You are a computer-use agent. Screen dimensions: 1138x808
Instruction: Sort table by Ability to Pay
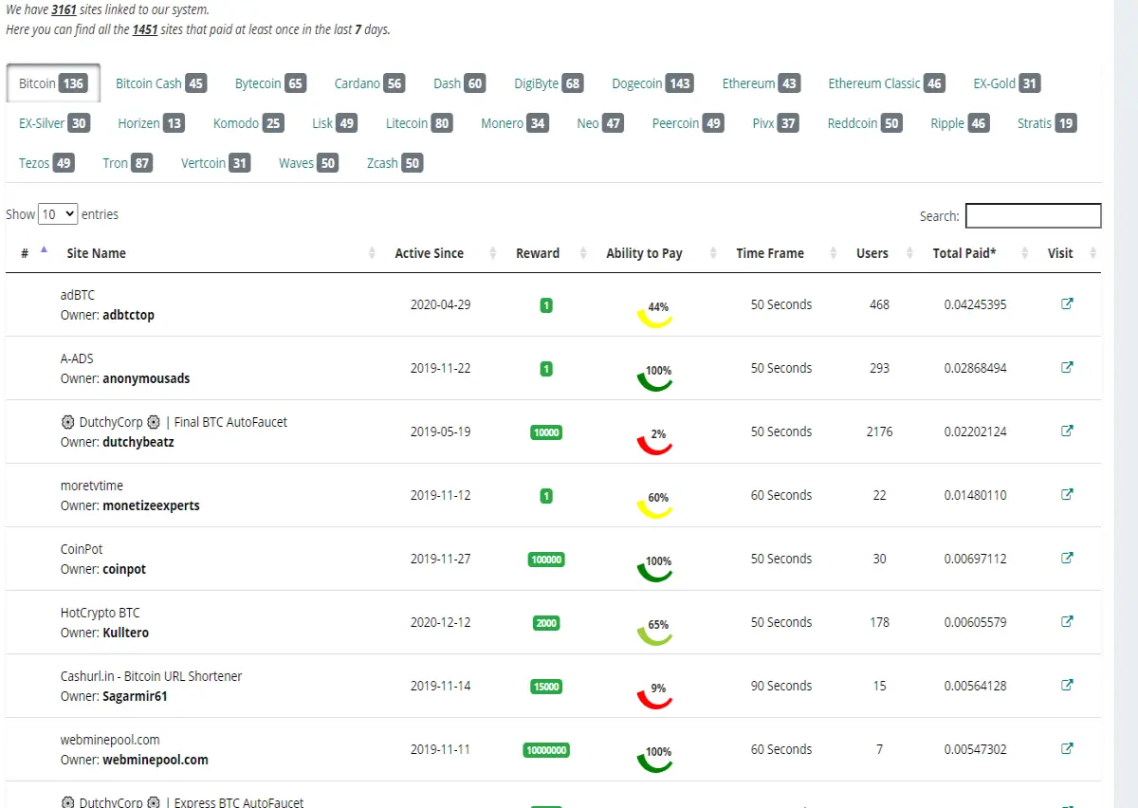pyautogui.click(x=656, y=253)
